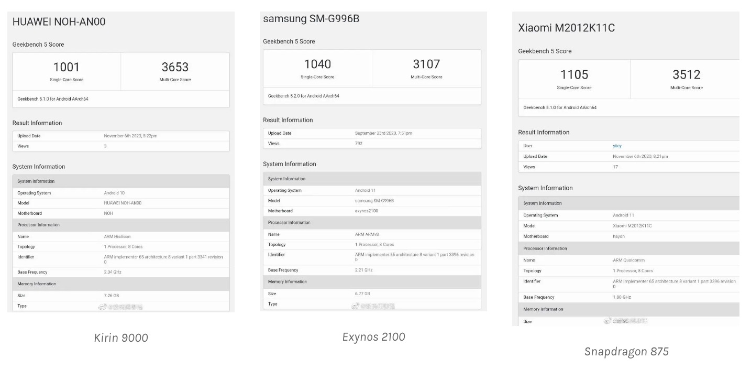Viewport: 751px width, 391px height.
Task: Click motherboard value haydn
Action: tap(619, 236)
